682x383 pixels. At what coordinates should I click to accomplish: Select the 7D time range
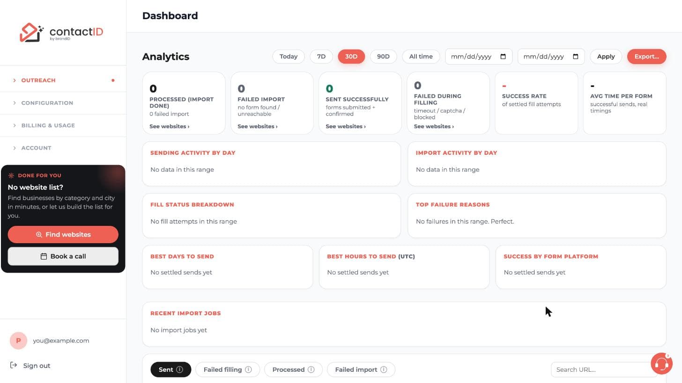click(x=321, y=57)
